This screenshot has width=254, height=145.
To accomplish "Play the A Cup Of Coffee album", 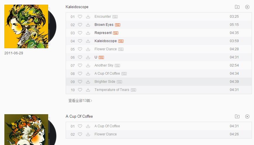I will 247,117.
